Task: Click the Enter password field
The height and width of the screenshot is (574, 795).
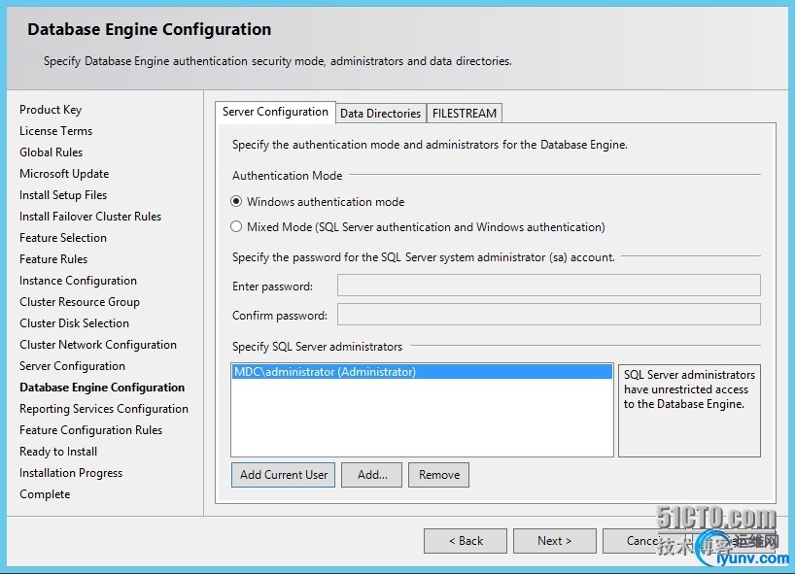Action: [x=548, y=286]
